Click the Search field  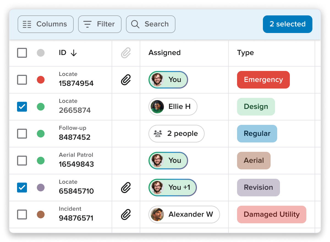tap(150, 24)
